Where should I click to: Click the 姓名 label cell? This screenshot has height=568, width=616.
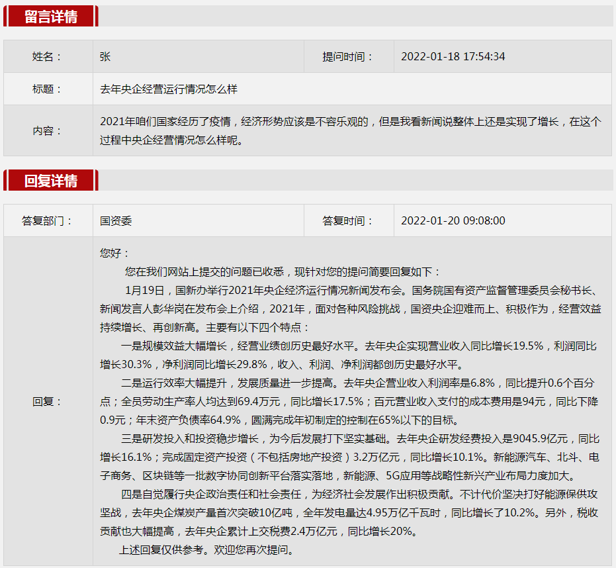coord(47,57)
